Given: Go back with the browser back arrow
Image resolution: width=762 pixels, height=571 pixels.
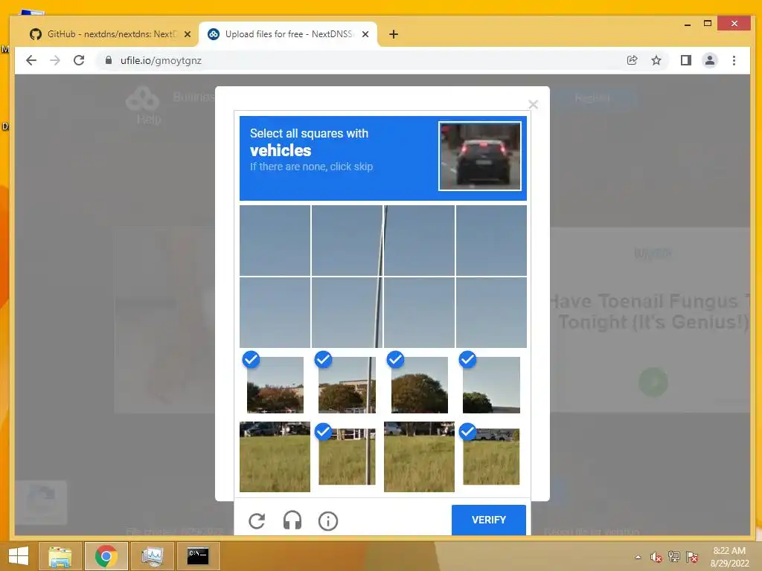Looking at the screenshot, I should 31,60.
